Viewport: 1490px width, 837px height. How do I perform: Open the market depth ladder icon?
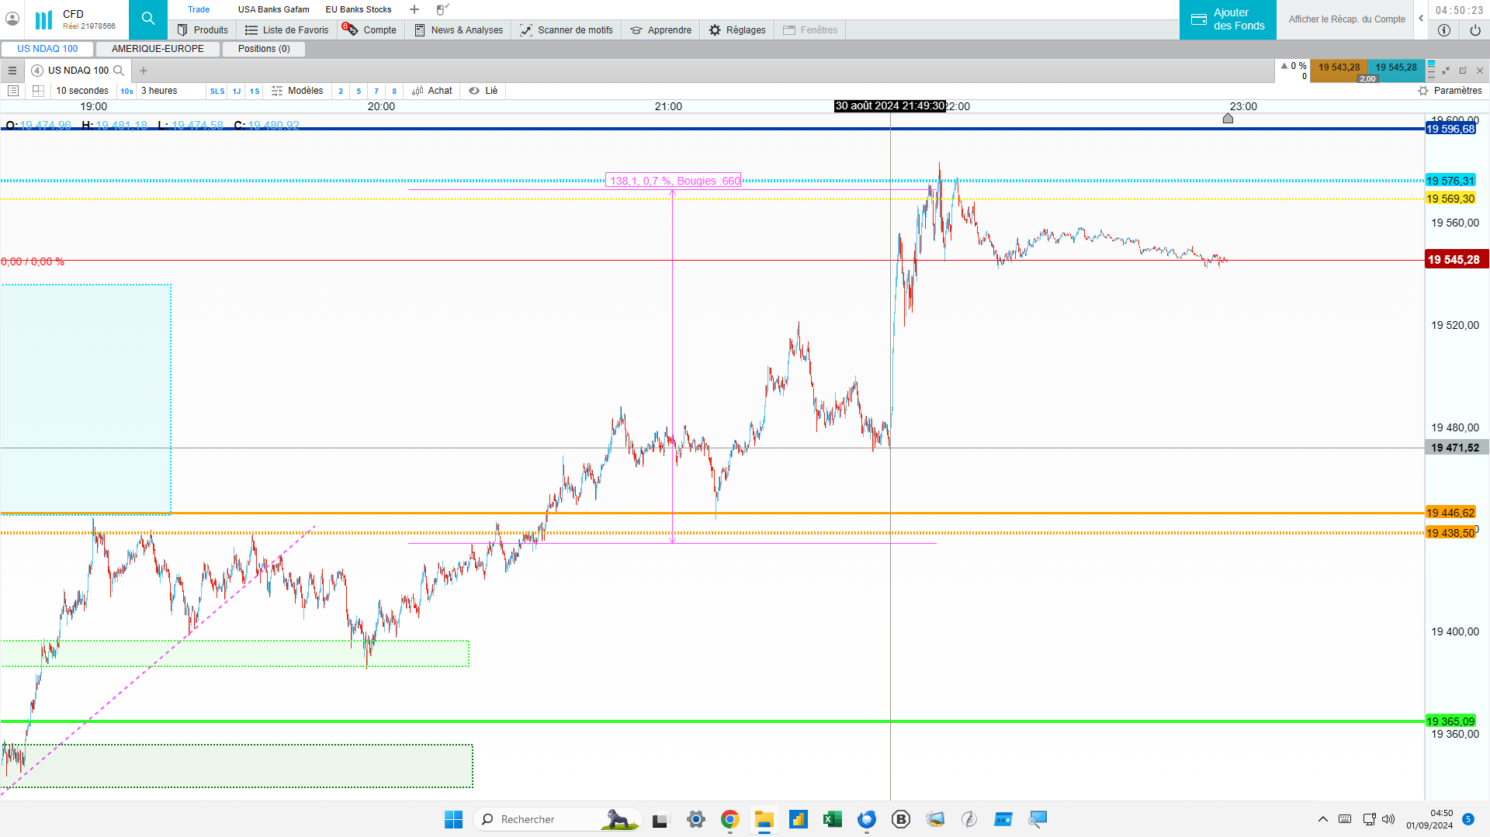tap(1432, 70)
